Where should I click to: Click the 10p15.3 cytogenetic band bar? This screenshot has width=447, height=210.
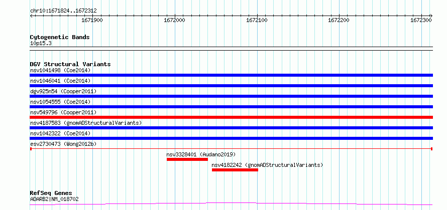coord(232,49)
